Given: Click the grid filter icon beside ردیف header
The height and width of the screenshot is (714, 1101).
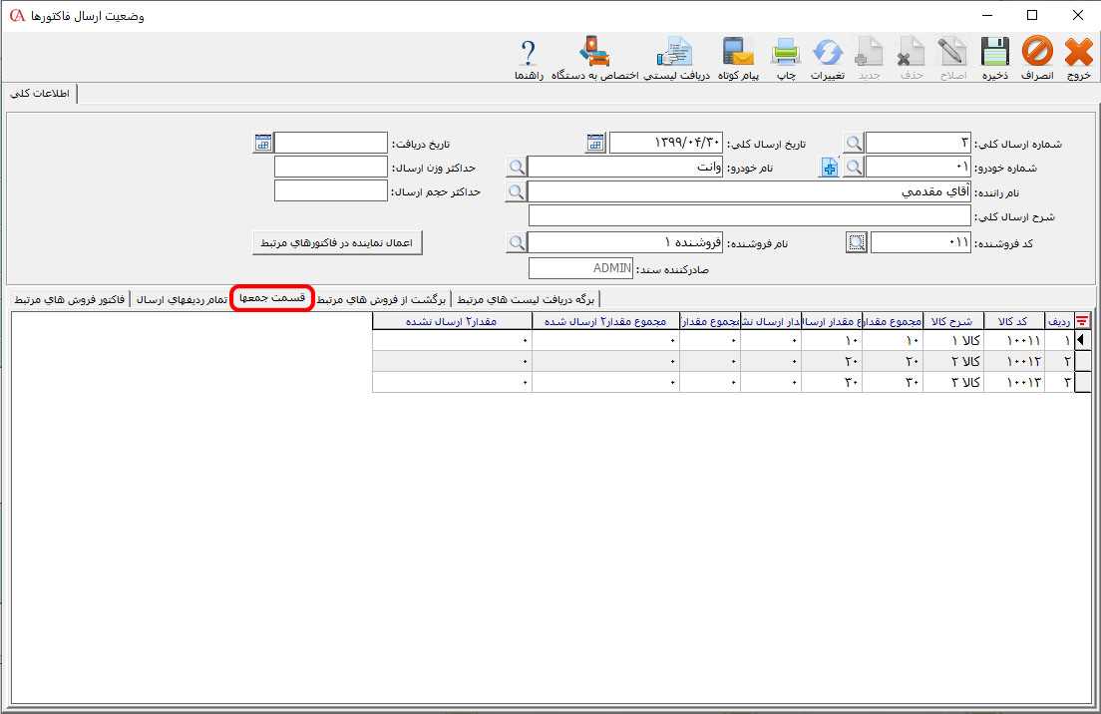Looking at the screenshot, I should coord(1081,321).
